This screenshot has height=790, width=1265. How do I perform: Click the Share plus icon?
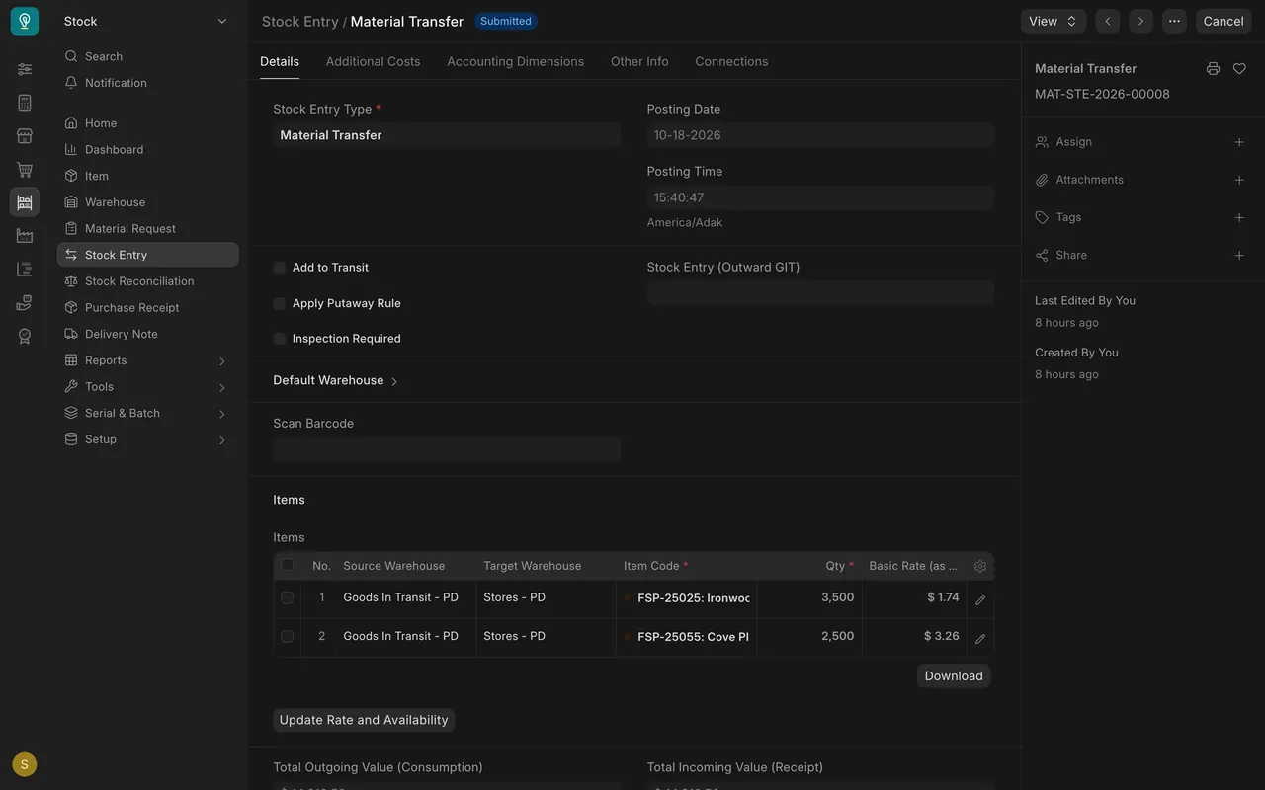1239,255
